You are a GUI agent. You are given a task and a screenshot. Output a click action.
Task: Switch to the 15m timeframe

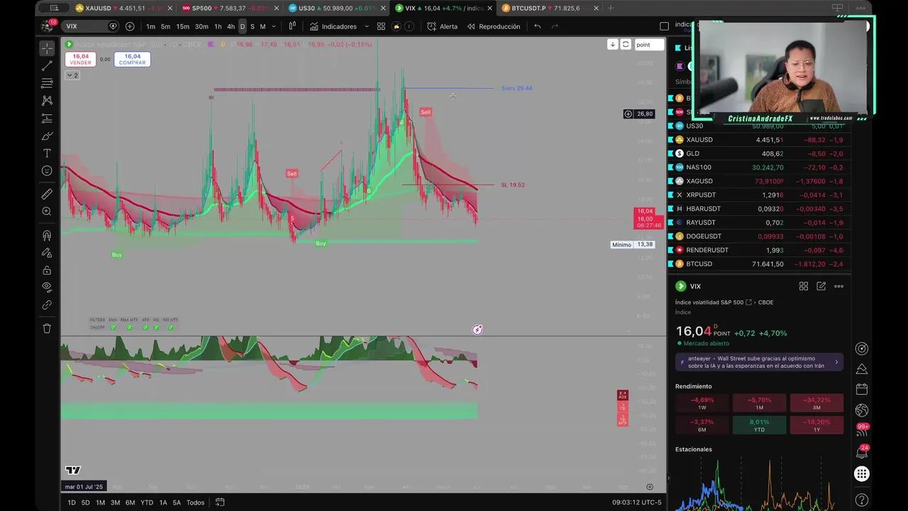pos(183,26)
